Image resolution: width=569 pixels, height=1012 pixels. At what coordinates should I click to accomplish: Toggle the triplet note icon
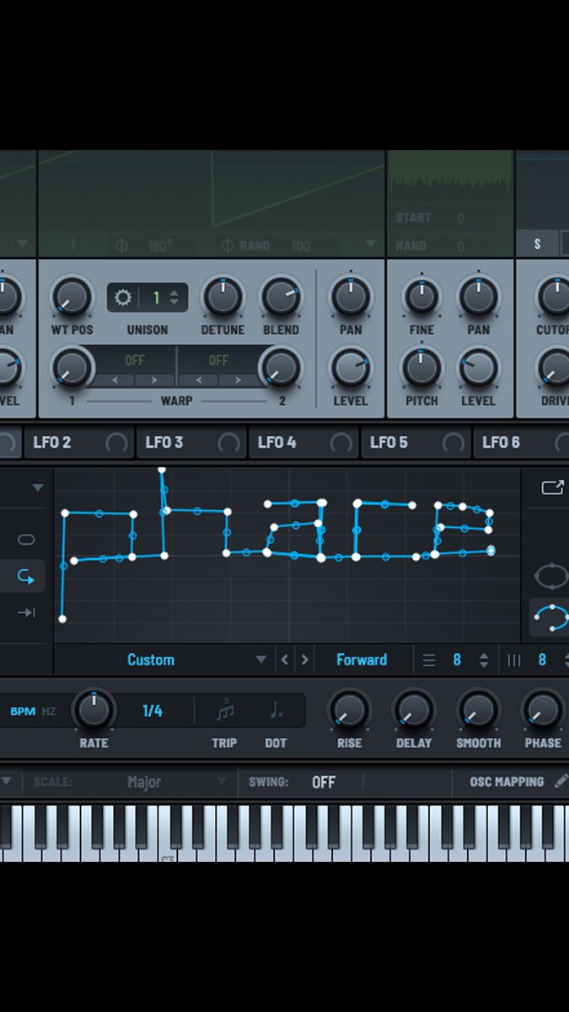[x=224, y=711]
